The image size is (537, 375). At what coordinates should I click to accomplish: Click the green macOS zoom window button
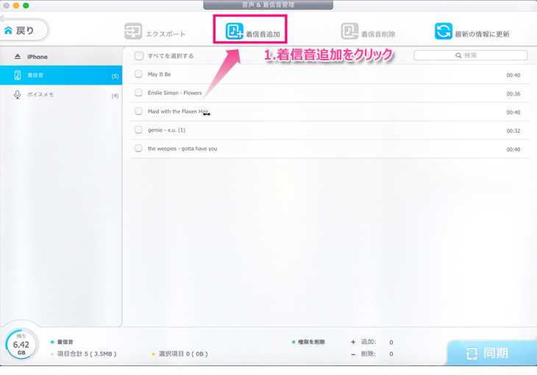coord(26,5)
